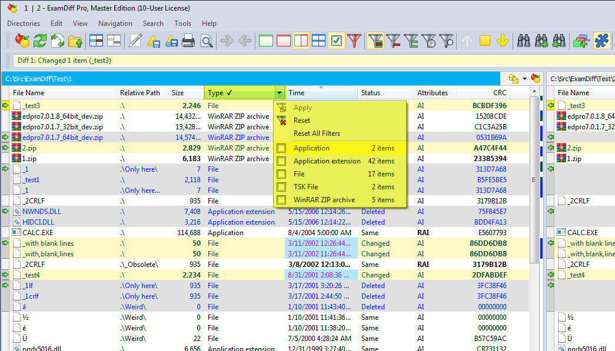The width and height of the screenshot is (615, 351).
Task: Check the Application filter checkbox
Action: coord(281,148)
